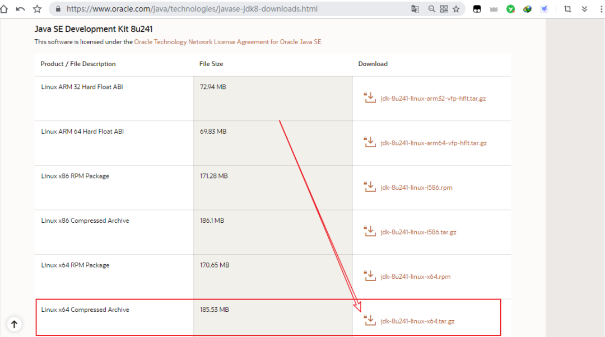Click the undo/back arrow icon
Viewport: 605px width, 337px height.
coord(21,9)
